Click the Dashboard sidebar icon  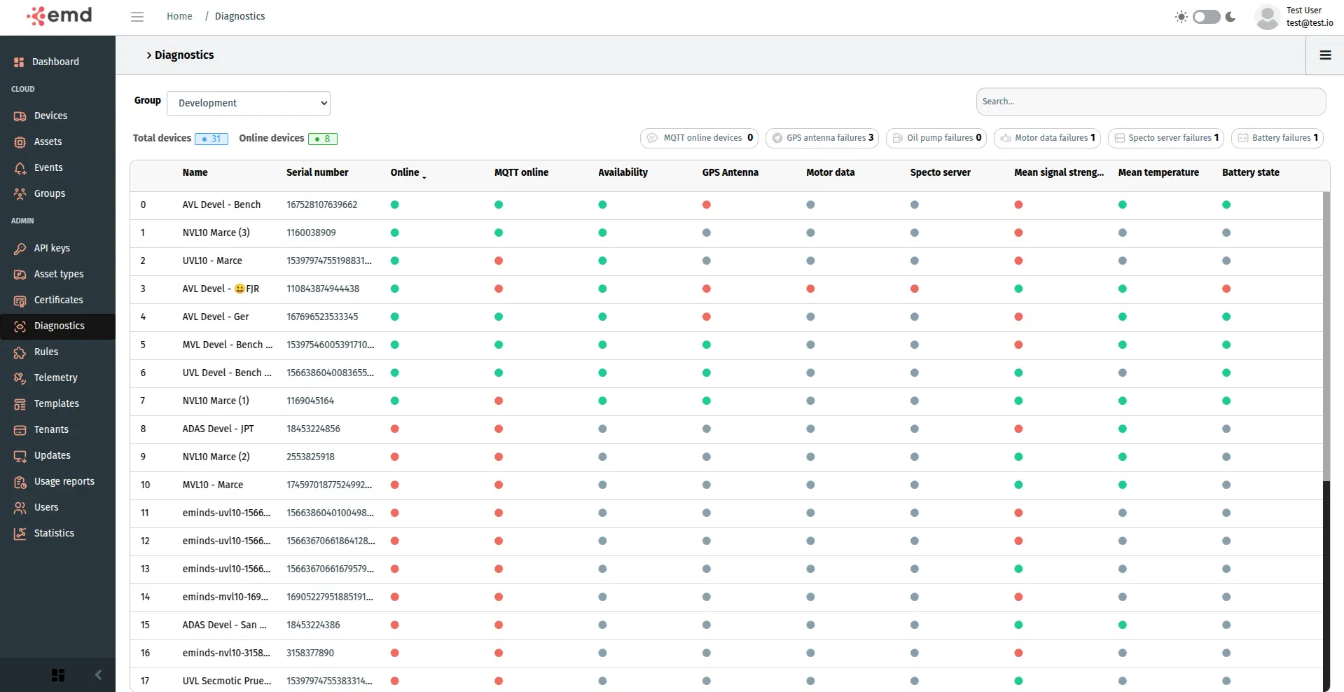[19, 62]
